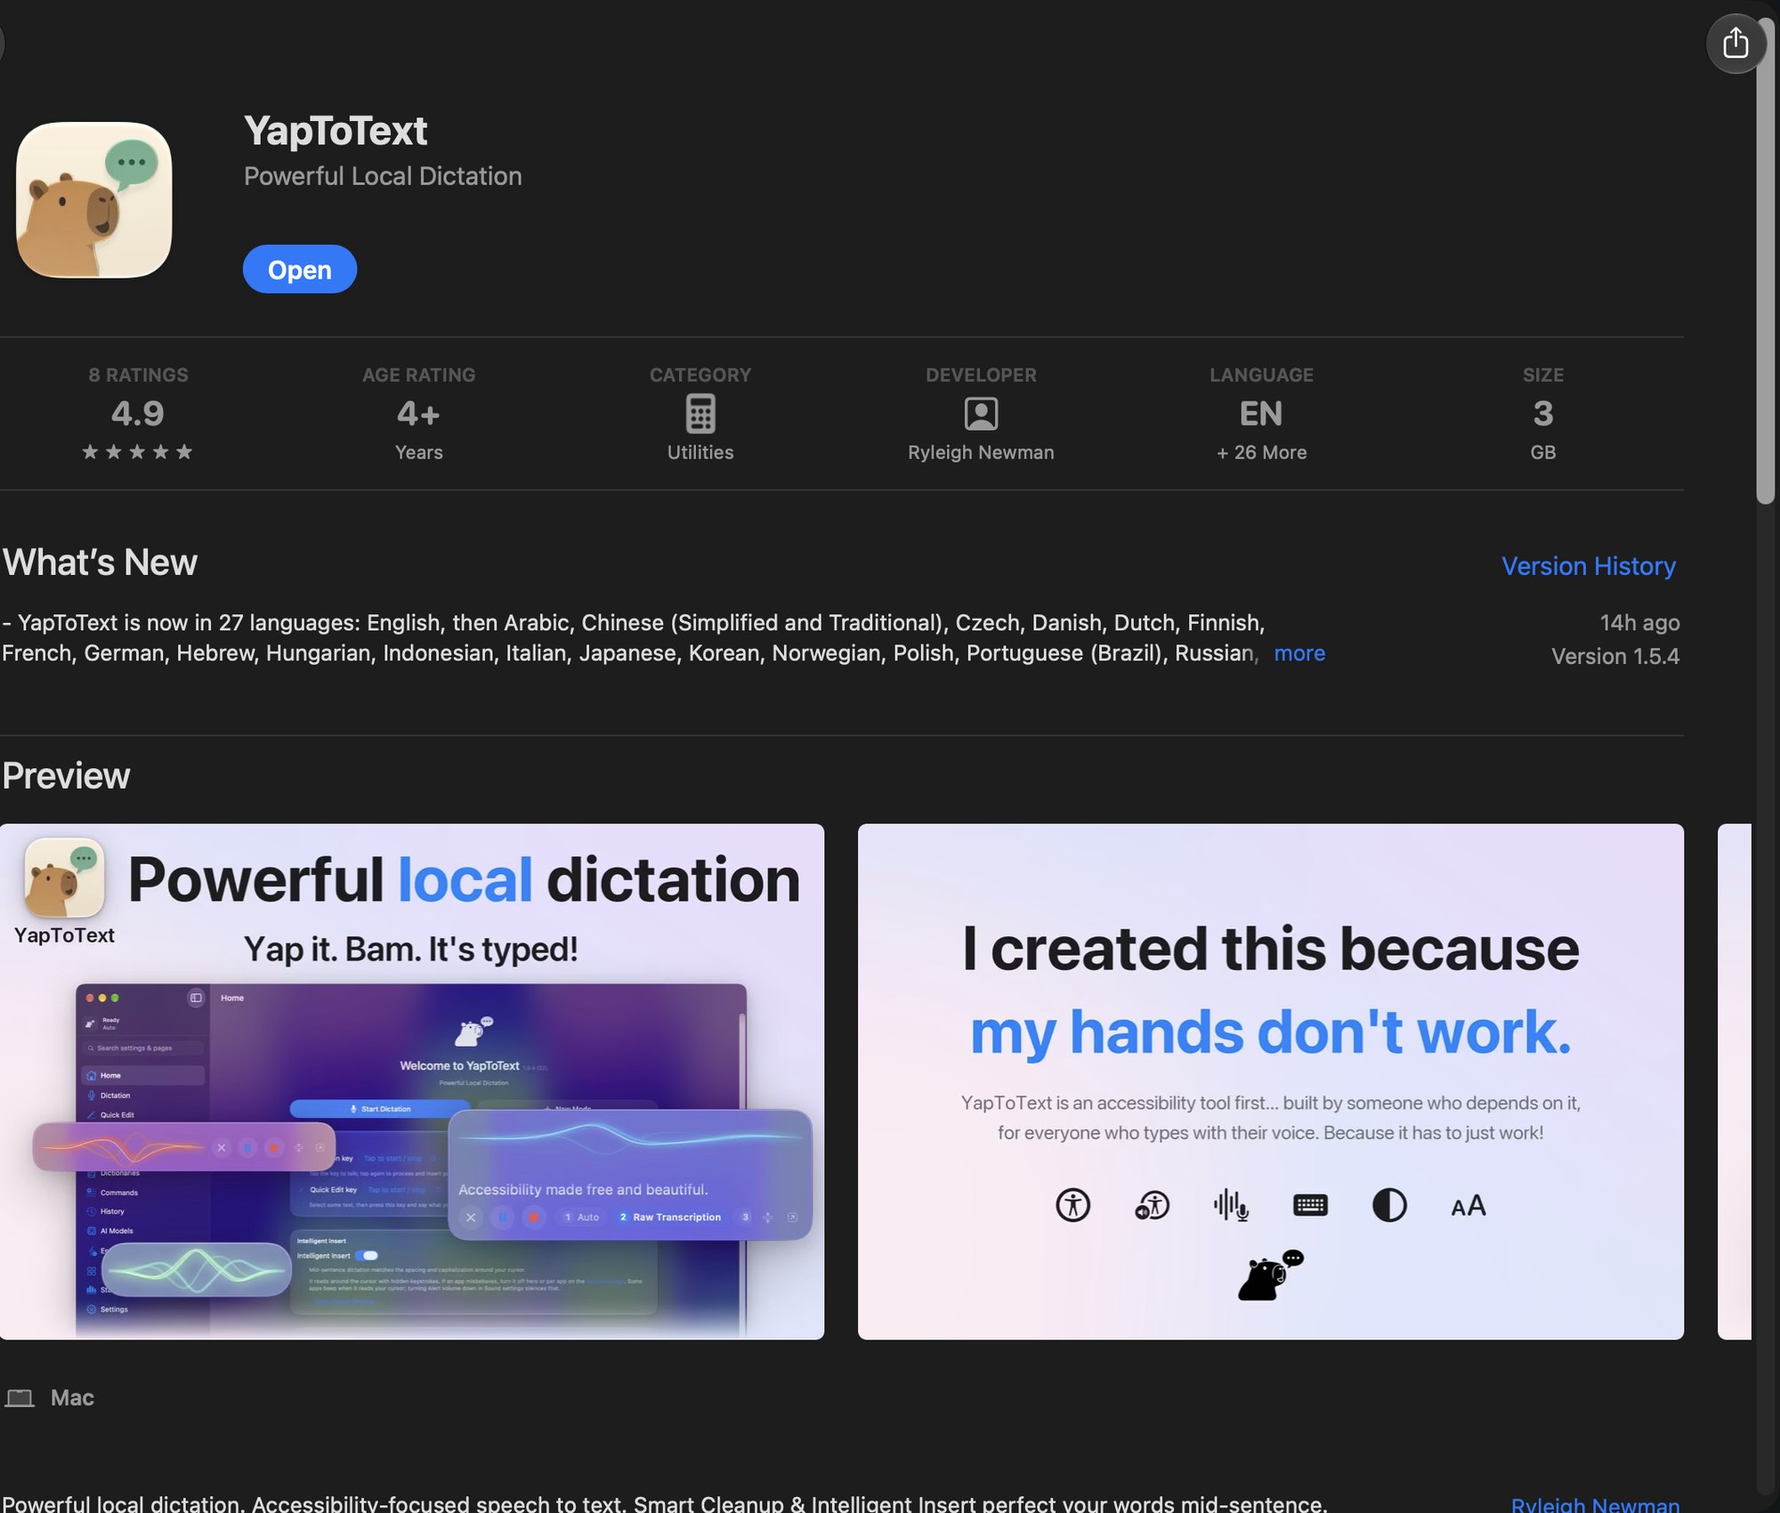The height and width of the screenshot is (1513, 1780).
Task: Click the share icon at top right
Action: pos(1735,43)
